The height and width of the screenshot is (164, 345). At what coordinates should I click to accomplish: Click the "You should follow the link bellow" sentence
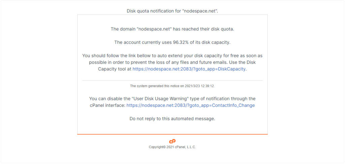point(172,62)
